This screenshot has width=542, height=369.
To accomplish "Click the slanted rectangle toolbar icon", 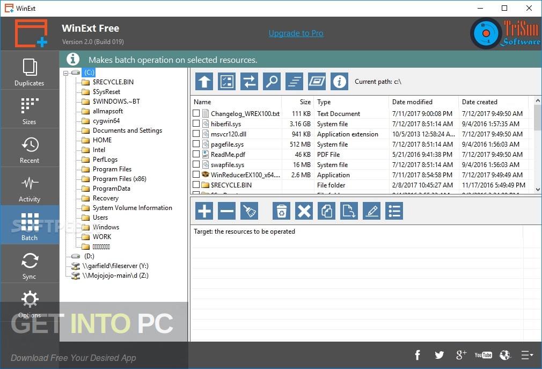I will (x=317, y=81).
